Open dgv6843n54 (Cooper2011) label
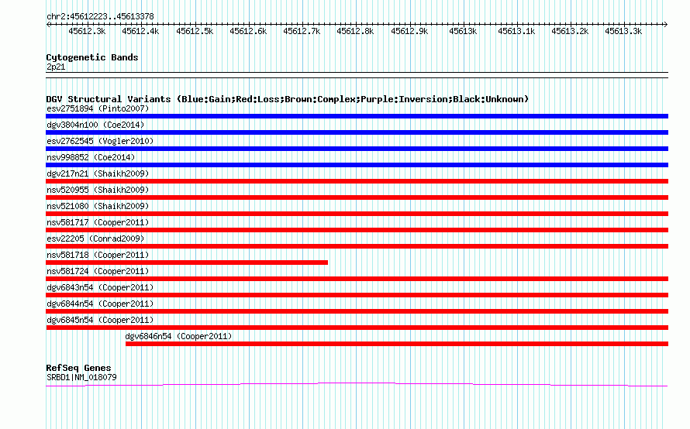 pyautogui.click(x=100, y=287)
